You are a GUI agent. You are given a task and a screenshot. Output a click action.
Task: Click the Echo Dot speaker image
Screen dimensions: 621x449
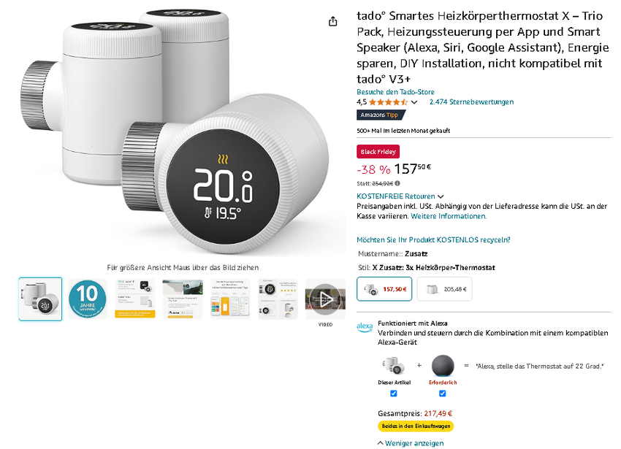443,367
